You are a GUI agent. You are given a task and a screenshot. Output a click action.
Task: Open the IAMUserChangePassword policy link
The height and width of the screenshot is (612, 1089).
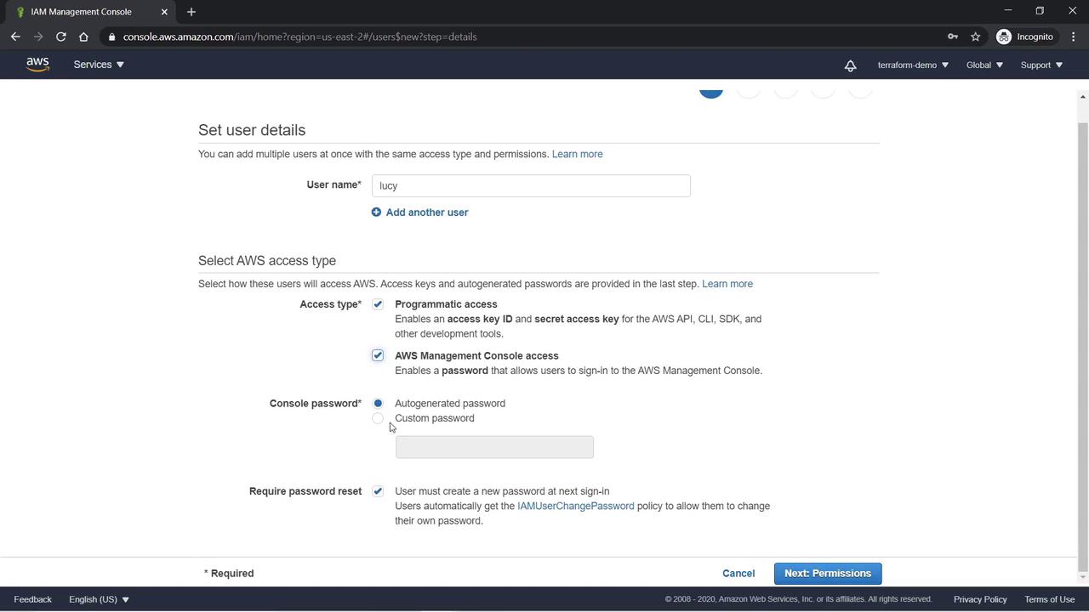(x=575, y=506)
